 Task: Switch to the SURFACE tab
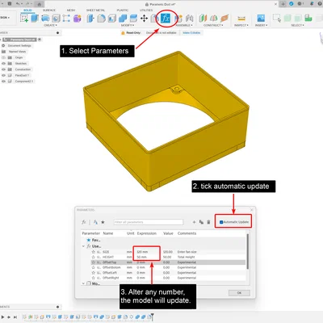click(x=49, y=10)
